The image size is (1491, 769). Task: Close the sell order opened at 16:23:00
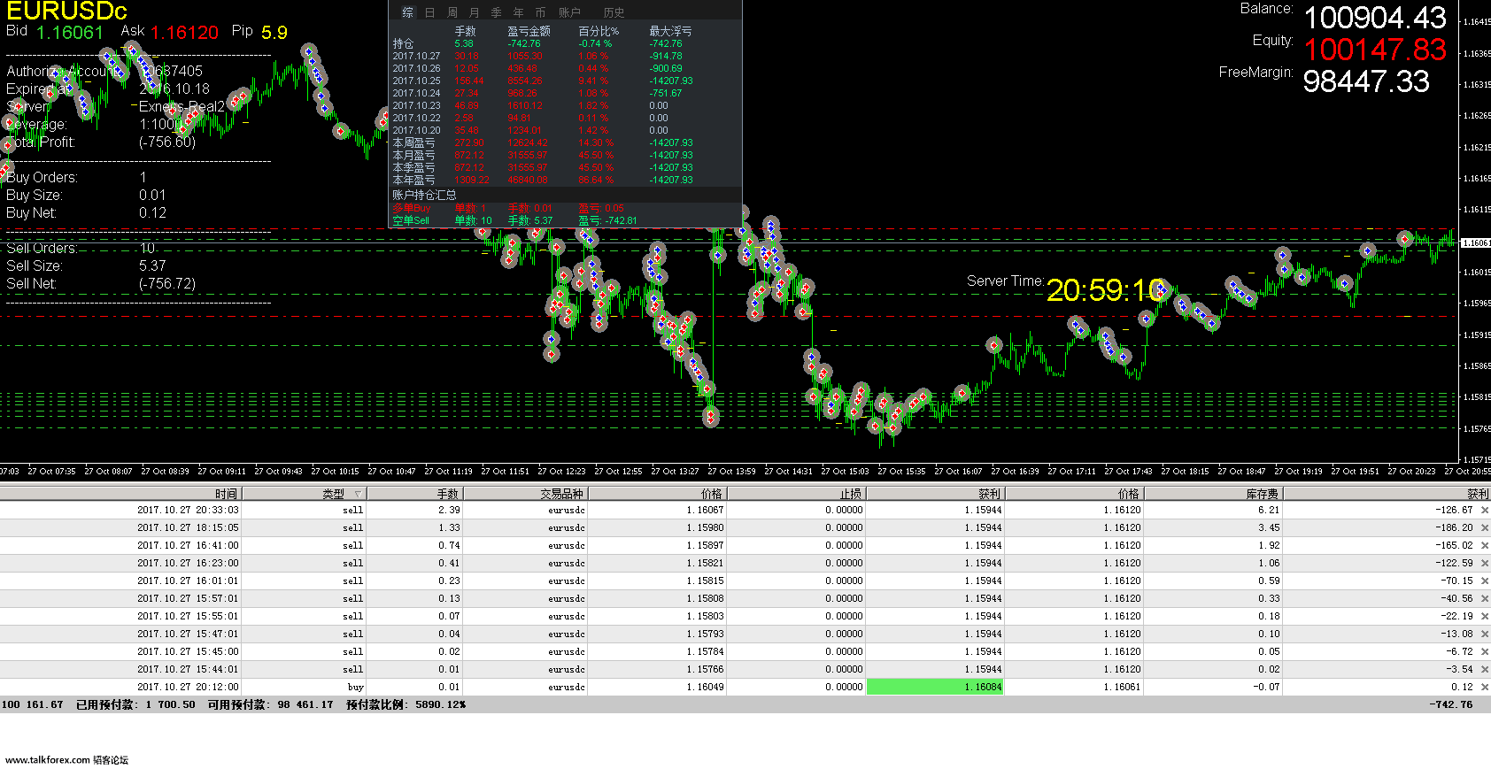[x=1485, y=563]
